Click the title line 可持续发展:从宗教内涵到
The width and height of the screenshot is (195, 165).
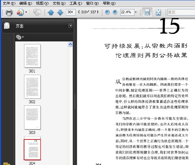coord(146,46)
